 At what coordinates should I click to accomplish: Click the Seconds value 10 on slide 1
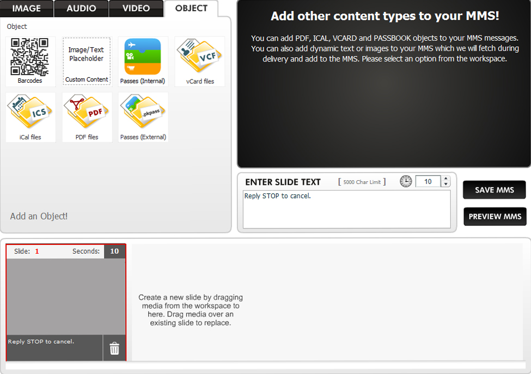[114, 252]
